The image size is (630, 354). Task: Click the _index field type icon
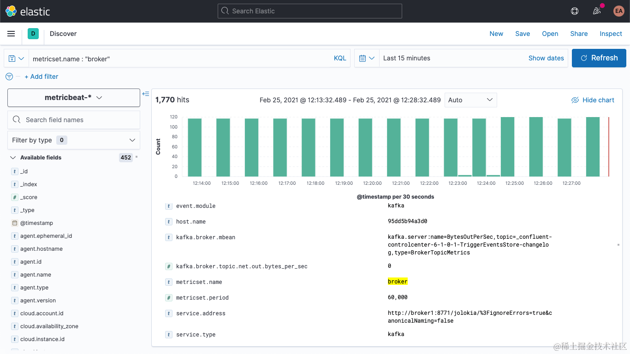(15, 184)
